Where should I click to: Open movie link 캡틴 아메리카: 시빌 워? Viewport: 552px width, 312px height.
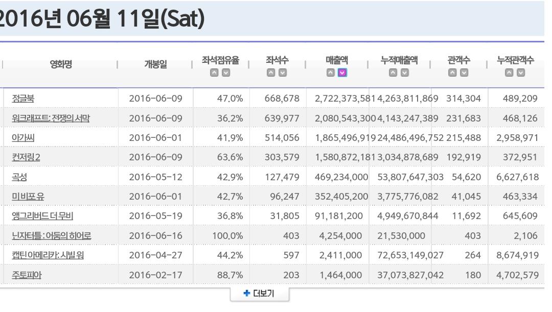48,255
